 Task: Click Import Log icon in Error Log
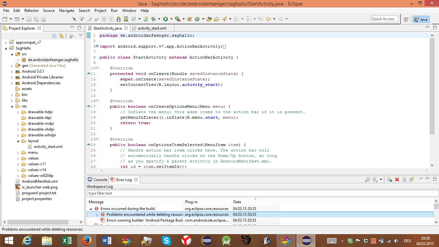[x=375, y=179]
